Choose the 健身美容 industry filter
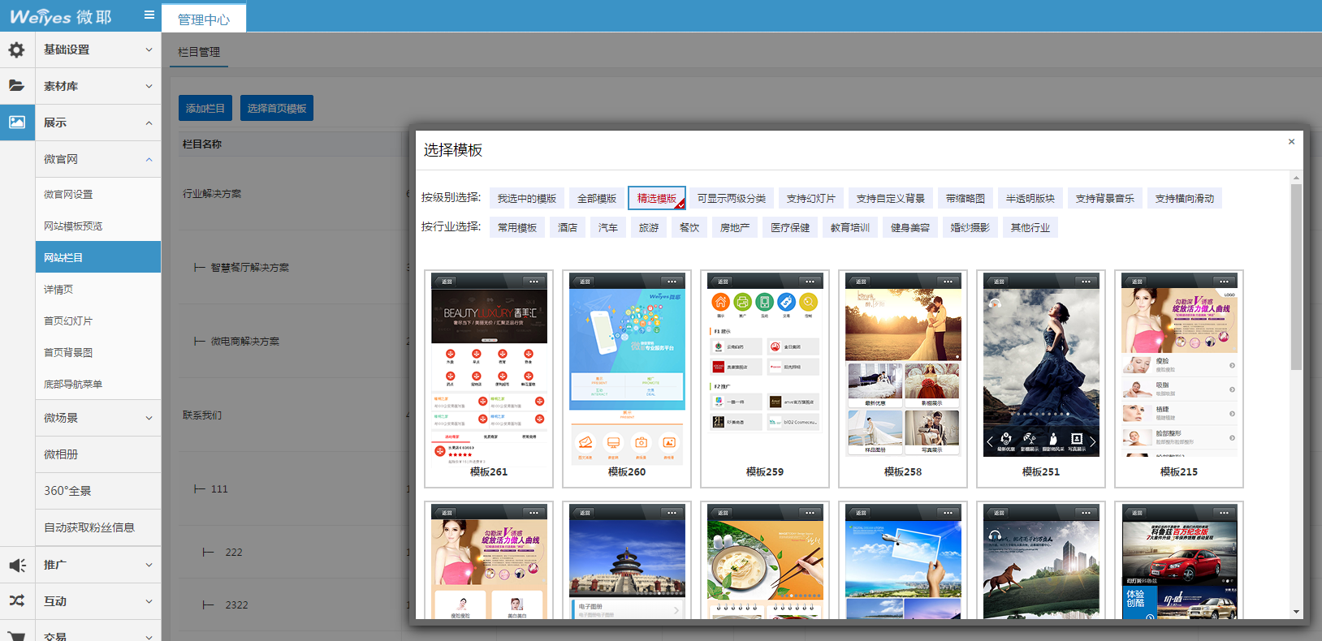 [910, 227]
